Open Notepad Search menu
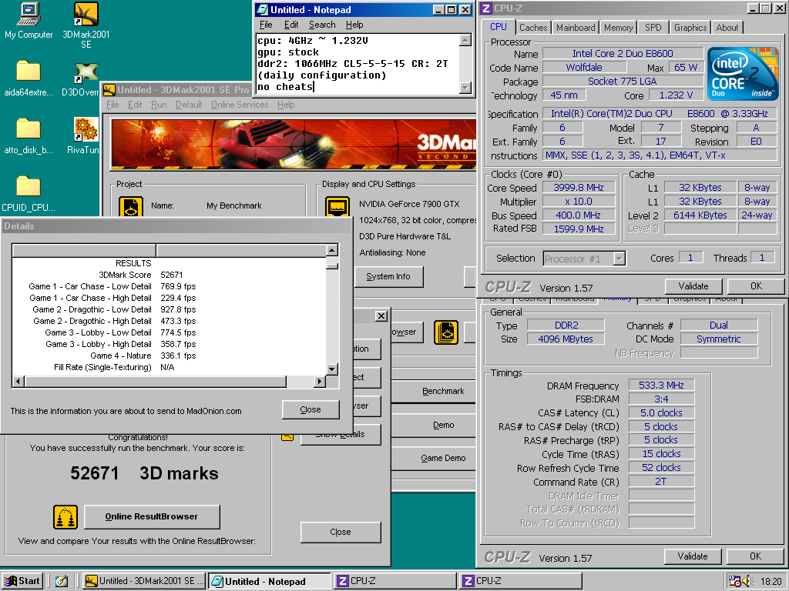789x591 pixels. coord(322,25)
